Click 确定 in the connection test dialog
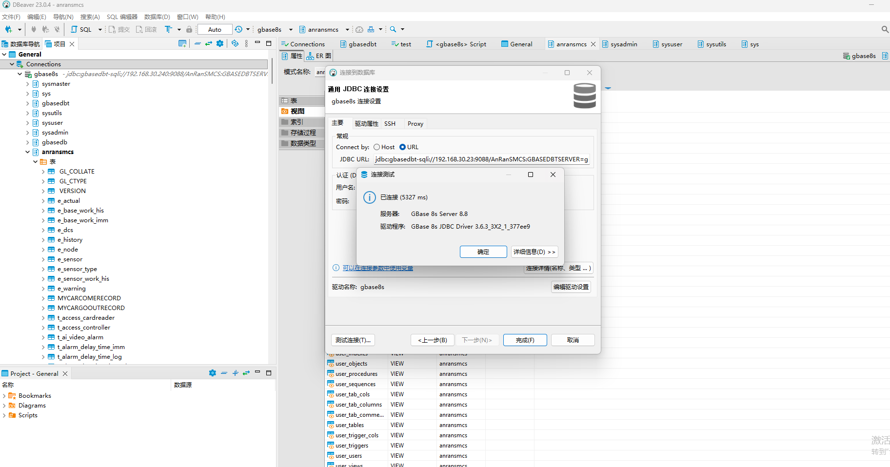This screenshot has width=890, height=467. point(483,252)
